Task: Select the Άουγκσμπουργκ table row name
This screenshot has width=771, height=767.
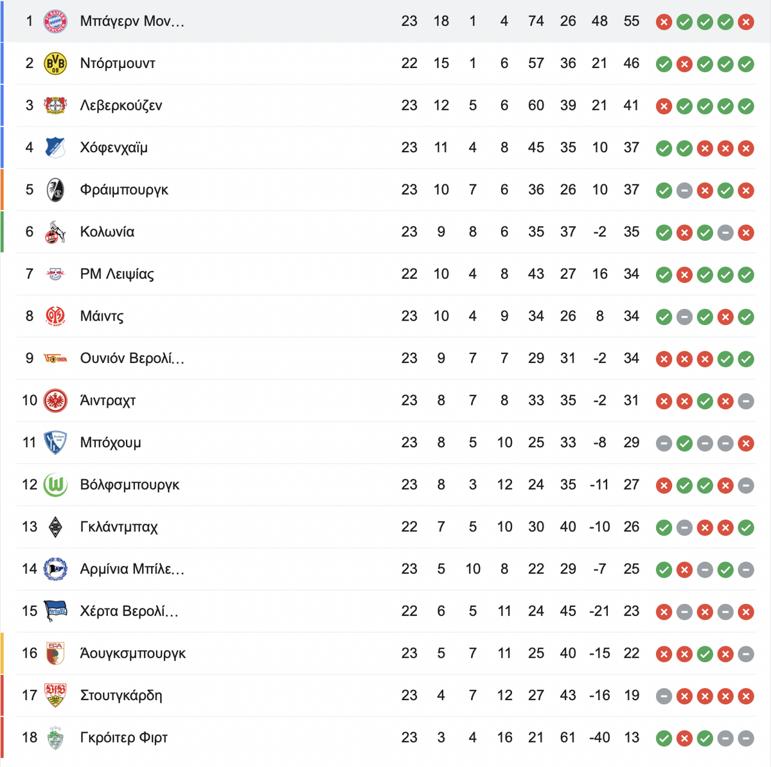Action: pos(133,654)
